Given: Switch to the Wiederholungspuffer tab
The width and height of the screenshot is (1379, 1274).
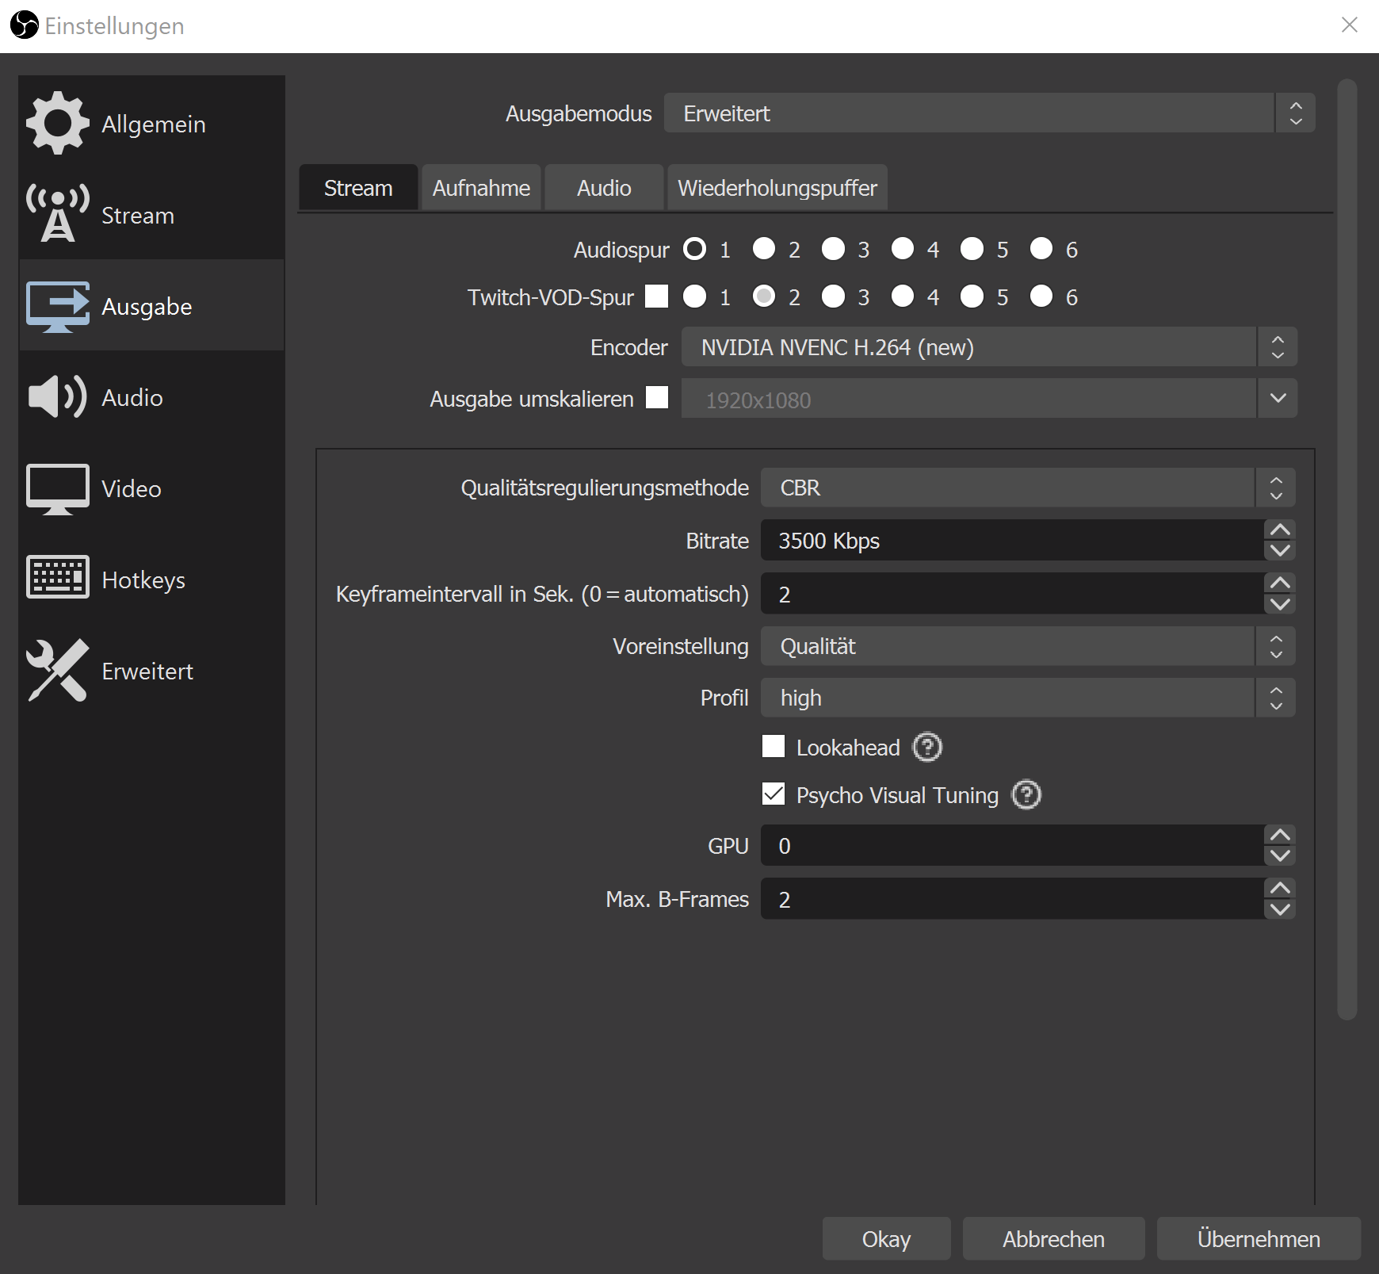Looking at the screenshot, I should pyautogui.click(x=777, y=188).
